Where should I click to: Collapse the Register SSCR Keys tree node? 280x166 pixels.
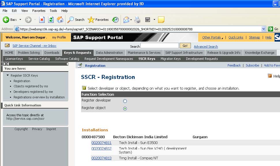(7, 75)
